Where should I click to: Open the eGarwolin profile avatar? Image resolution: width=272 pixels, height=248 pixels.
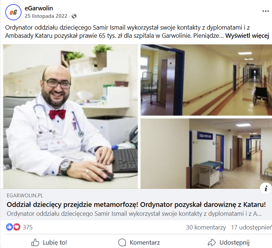13,12
